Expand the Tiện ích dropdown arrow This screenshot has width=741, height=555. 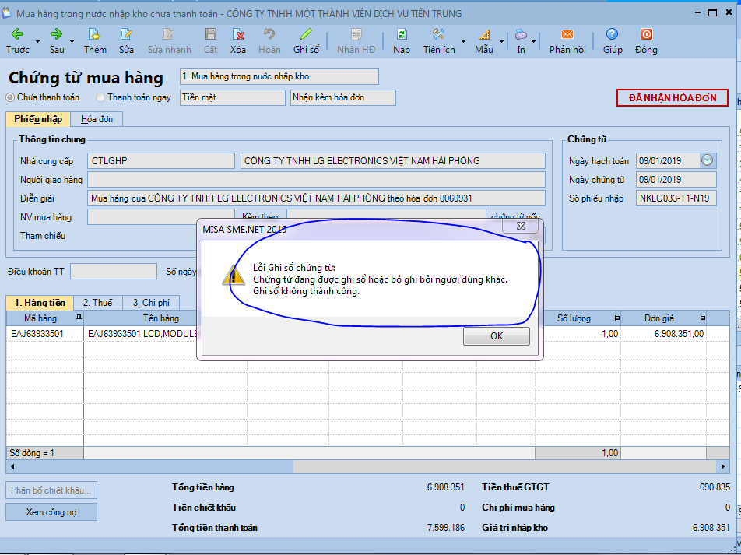coord(463,42)
